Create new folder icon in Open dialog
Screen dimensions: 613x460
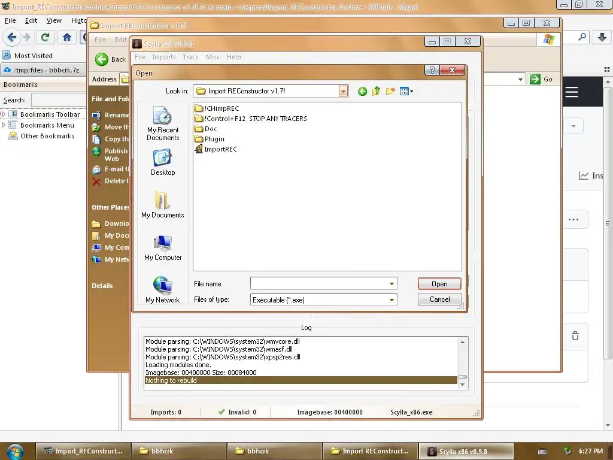click(x=390, y=91)
